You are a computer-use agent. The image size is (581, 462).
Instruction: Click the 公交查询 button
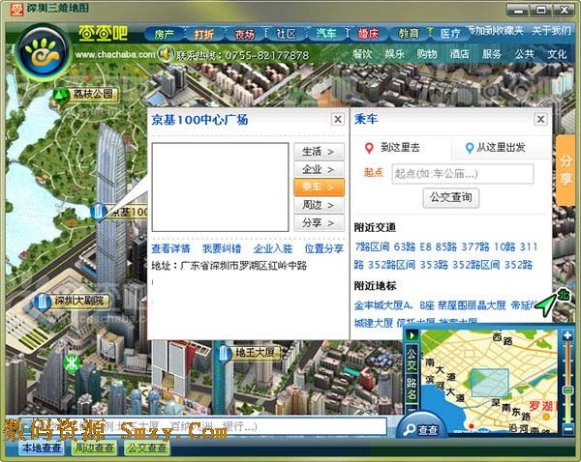(451, 197)
